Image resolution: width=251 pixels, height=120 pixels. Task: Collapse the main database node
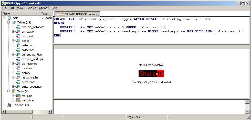tap(4, 18)
